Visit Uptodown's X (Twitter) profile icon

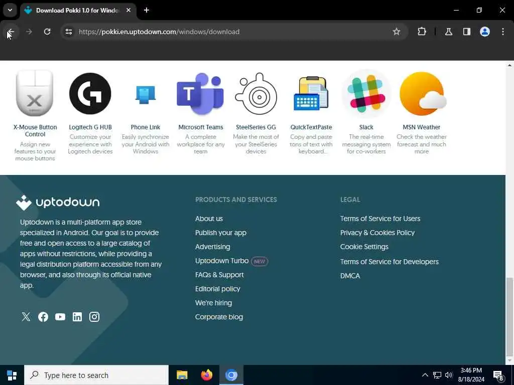(x=26, y=317)
